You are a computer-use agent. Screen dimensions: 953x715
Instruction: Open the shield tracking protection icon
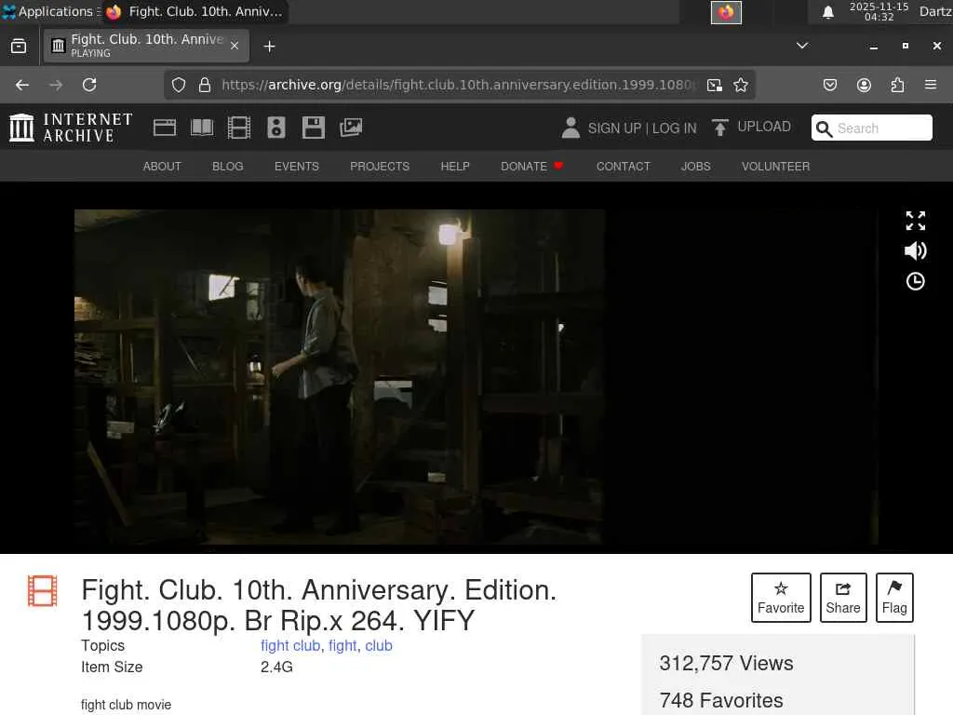[x=178, y=85]
